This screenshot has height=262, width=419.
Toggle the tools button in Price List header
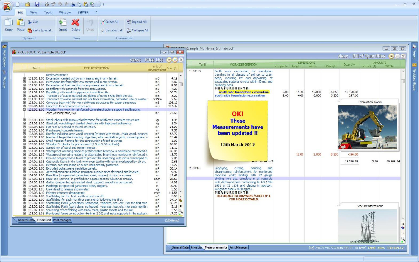pos(181,60)
